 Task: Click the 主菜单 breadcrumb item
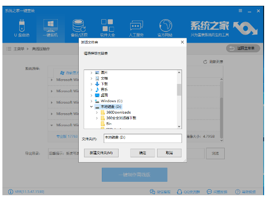[19, 49]
